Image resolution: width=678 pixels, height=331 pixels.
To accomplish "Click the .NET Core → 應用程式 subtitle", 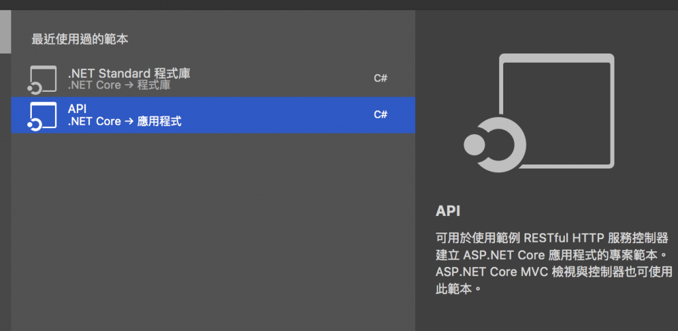I will click(124, 122).
